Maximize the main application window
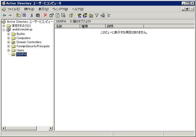The width and height of the screenshot is (196, 137). (188, 3)
